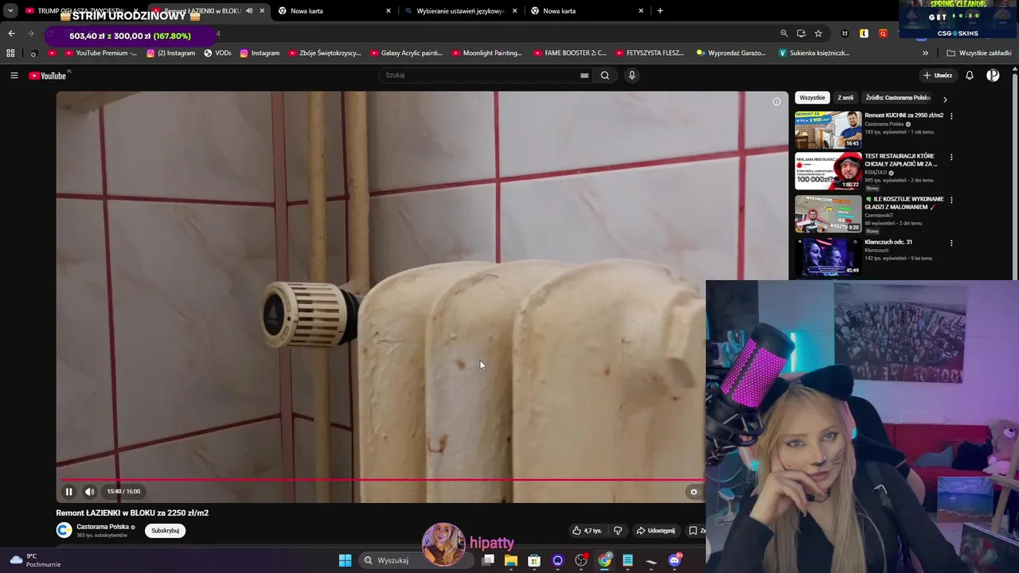Open the Galaxy Acrylic painti... bookmark
This screenshot has width=1019, height=573.
(406, 53)
